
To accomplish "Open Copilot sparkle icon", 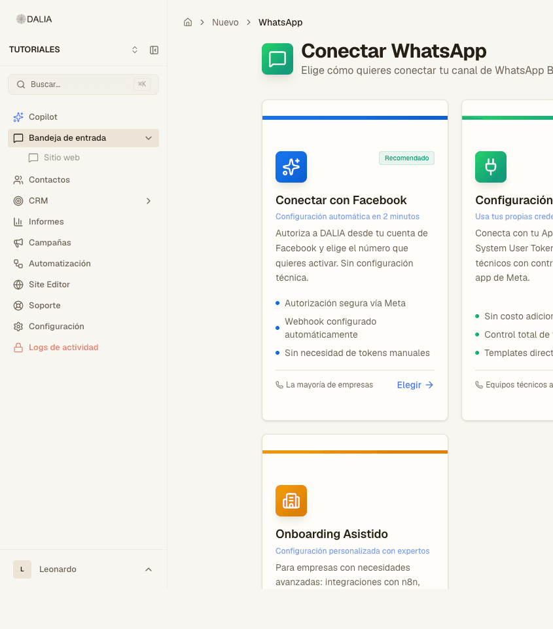I will pos(18,117).
